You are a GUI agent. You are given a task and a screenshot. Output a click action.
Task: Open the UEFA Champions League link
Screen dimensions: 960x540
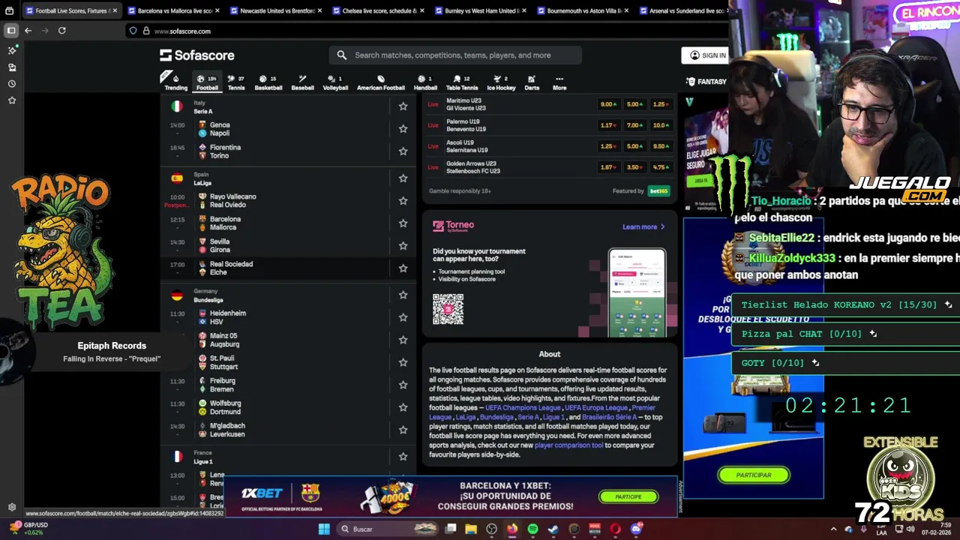pyautogui.click(x=523, y=407)
